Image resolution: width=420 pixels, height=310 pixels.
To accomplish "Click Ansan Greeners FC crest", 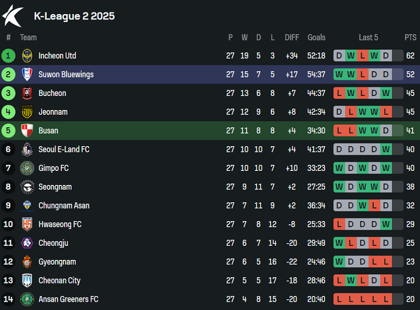I will pos(27,299).
